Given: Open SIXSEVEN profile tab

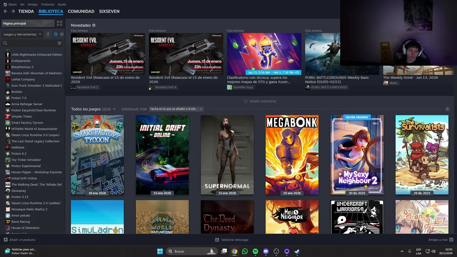Looking at the screenshot, I should 109,11.
